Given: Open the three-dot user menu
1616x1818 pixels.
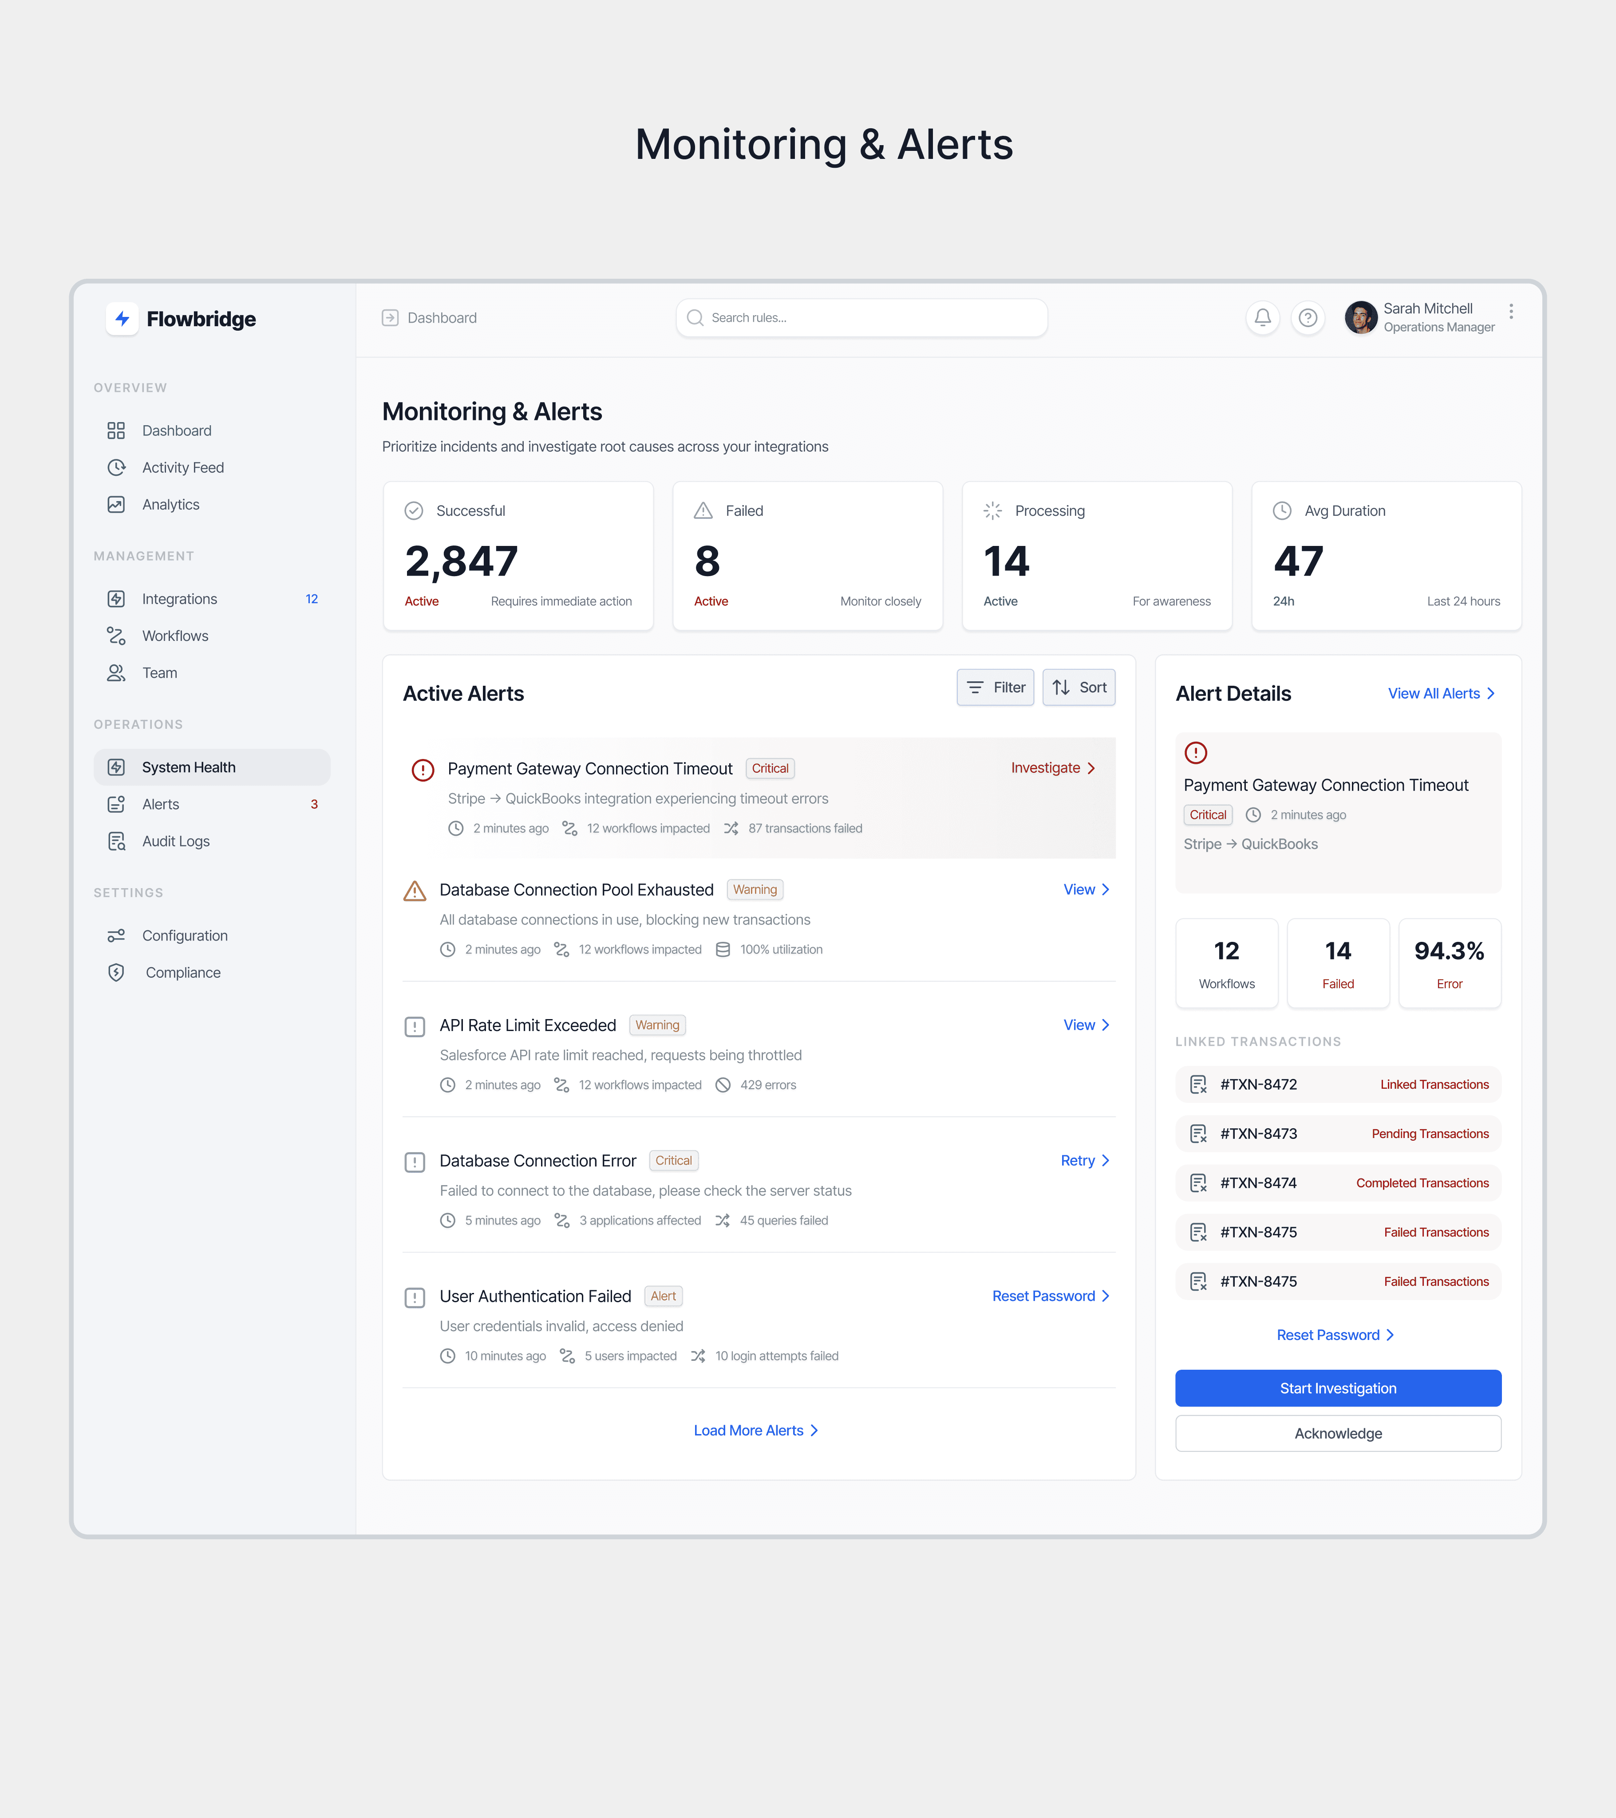Looking at the screenshot, I should pyautogui.click(x=1510, y=311).
